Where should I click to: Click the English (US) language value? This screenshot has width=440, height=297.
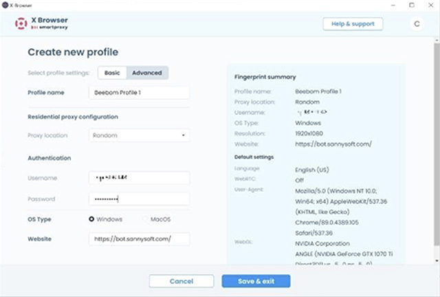pyautogui.click(x=311, y=170)
